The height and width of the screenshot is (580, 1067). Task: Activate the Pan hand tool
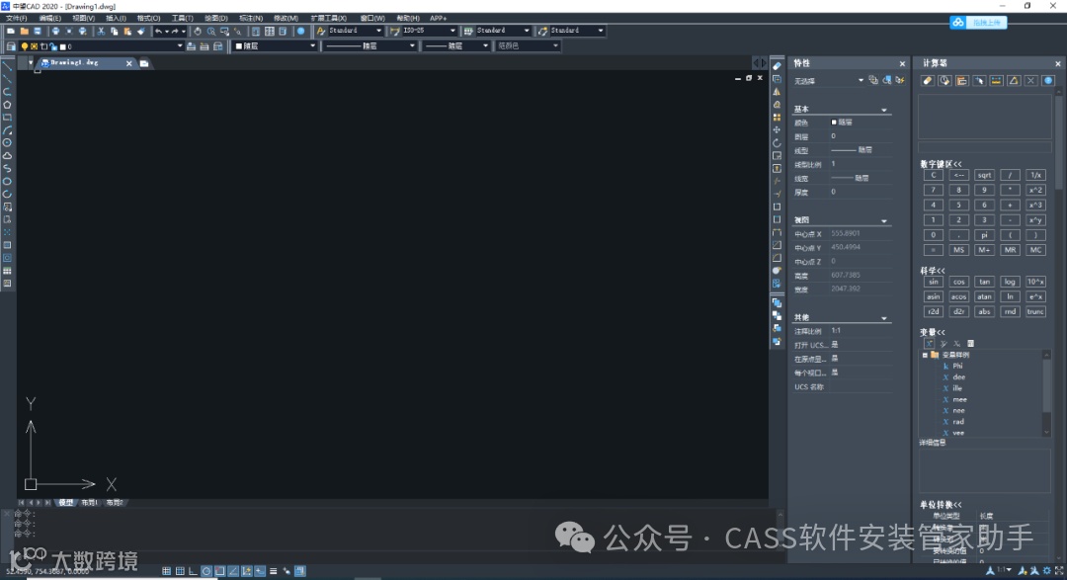point(198,31)
